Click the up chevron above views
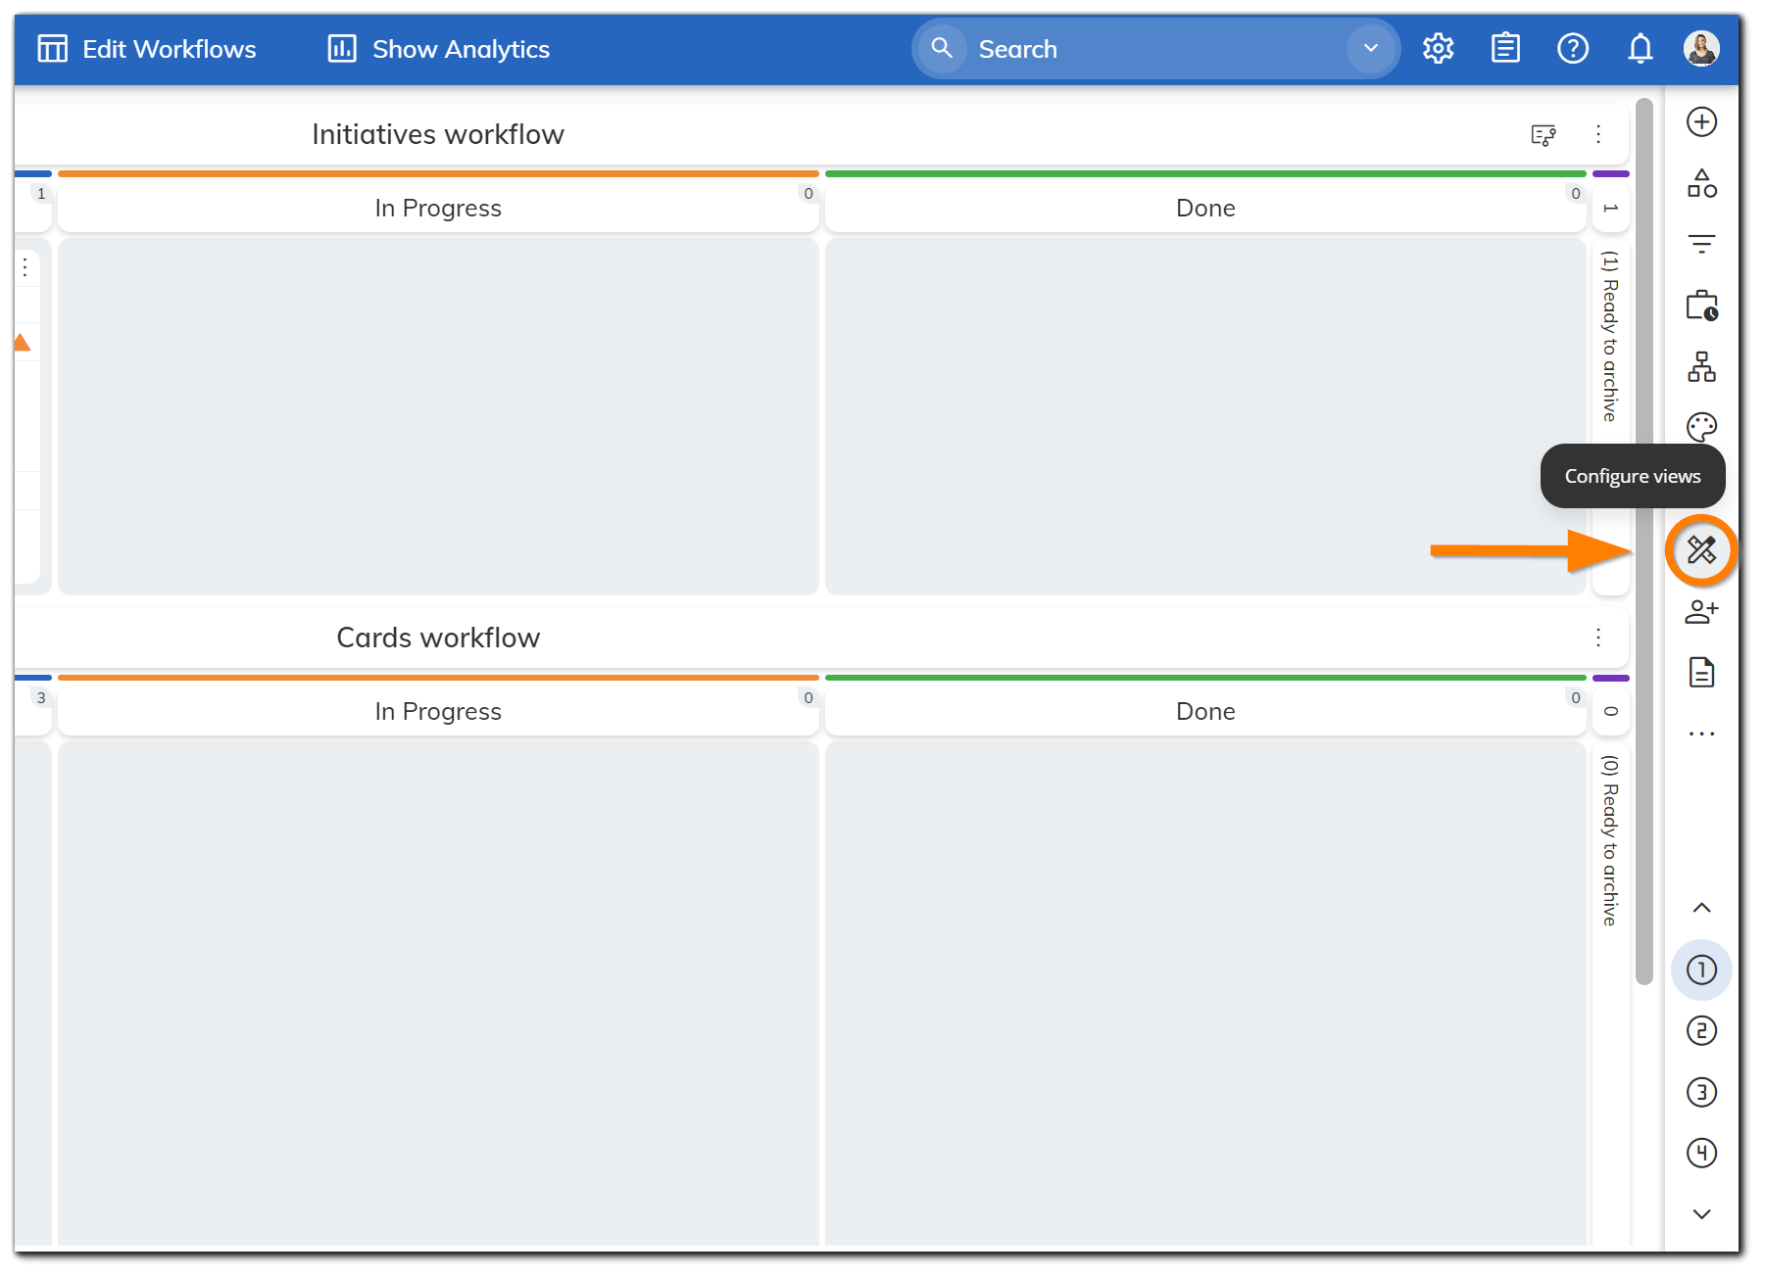The width and height of the screenshot is (1765, 1278). (1701, 908)
